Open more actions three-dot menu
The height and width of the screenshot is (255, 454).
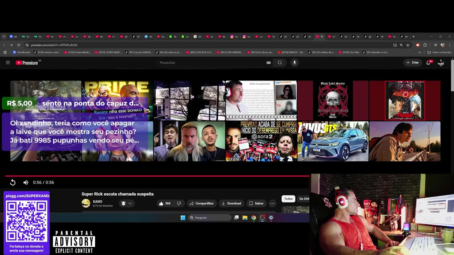click(x=272, y=203)
